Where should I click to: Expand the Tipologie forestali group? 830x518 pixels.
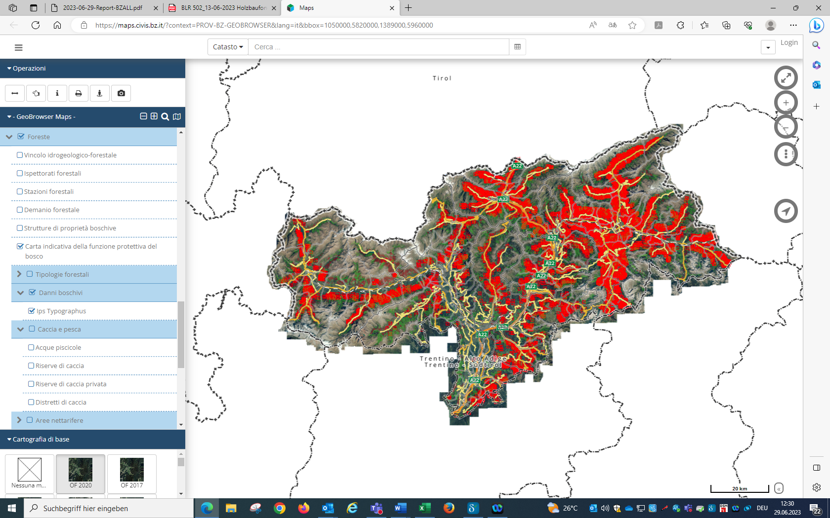coord(19,274)
